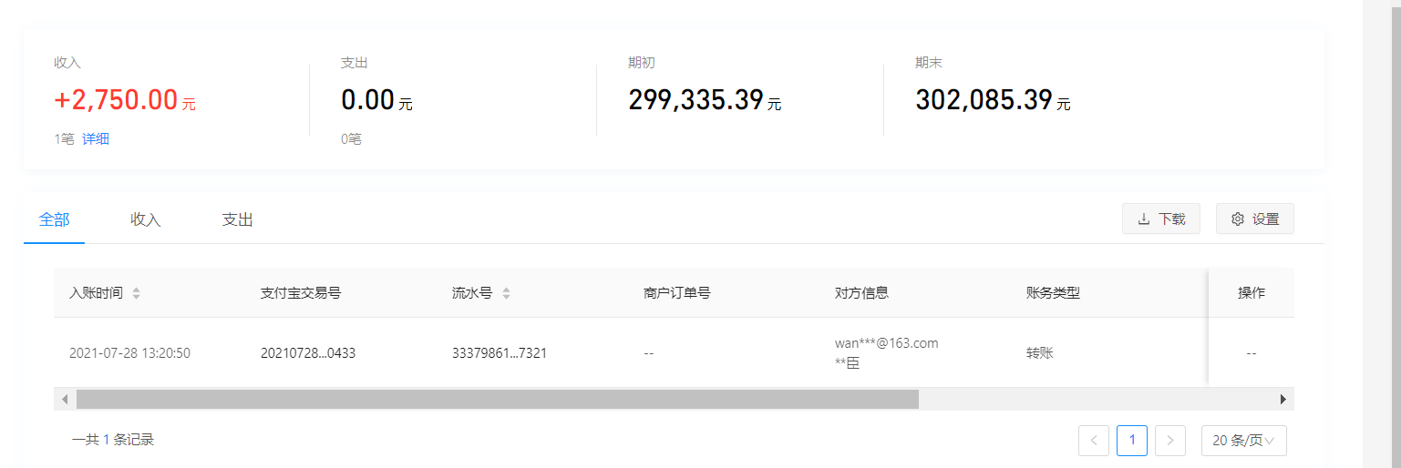Viewport: 1401px width, 468px height.
Task: Open the 20 条/页 page size dropdown
Action: pos(1244,441)
